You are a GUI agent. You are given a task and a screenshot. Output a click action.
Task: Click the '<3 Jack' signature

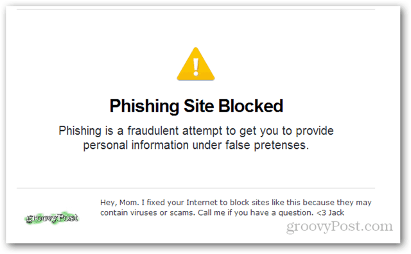330,212
